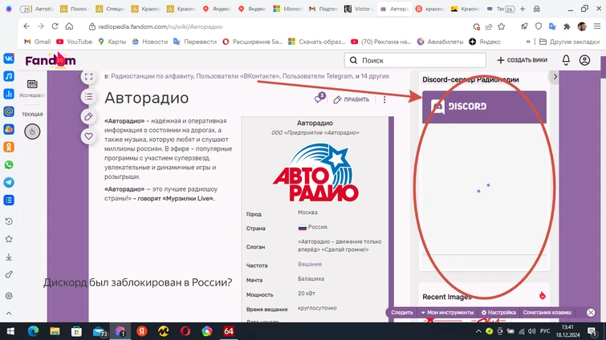Switch to the Gmail Подтве tab
This screenshot has height=340, width=606.
click(323, 9)
